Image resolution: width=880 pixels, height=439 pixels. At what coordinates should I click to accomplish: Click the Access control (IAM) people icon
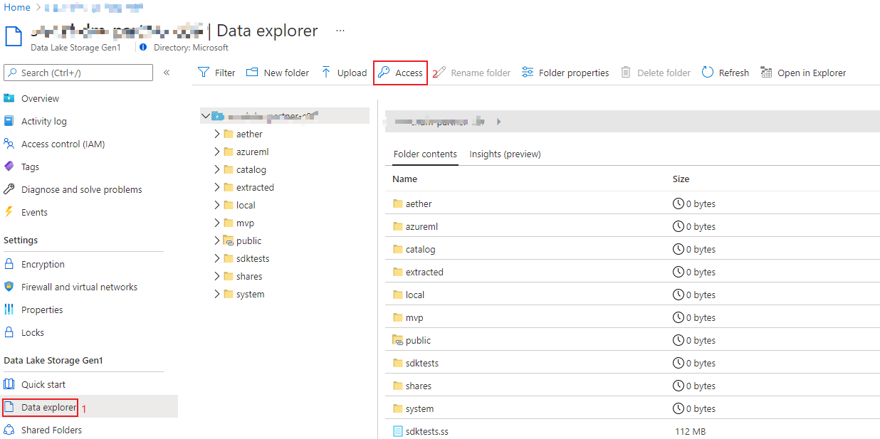[9, 144]
